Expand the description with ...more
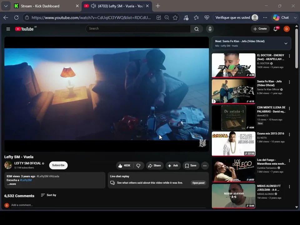Screen dimensions: 300x225 [x=12, y=184]
